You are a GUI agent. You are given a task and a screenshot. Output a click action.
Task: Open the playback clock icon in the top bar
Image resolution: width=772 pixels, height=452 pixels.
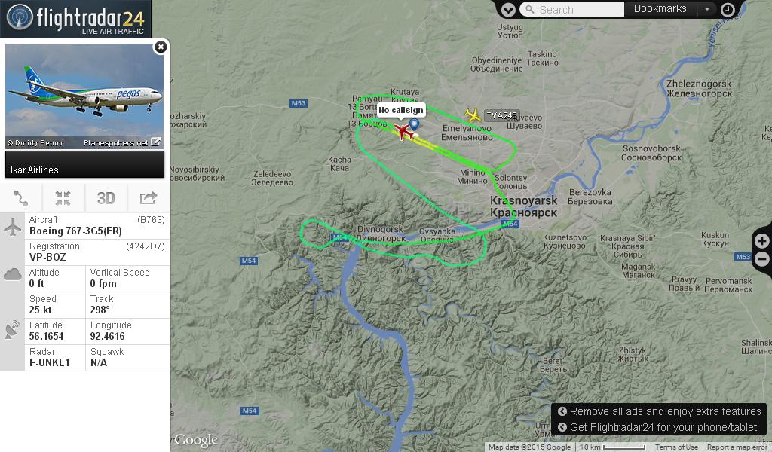pos(728,9)
